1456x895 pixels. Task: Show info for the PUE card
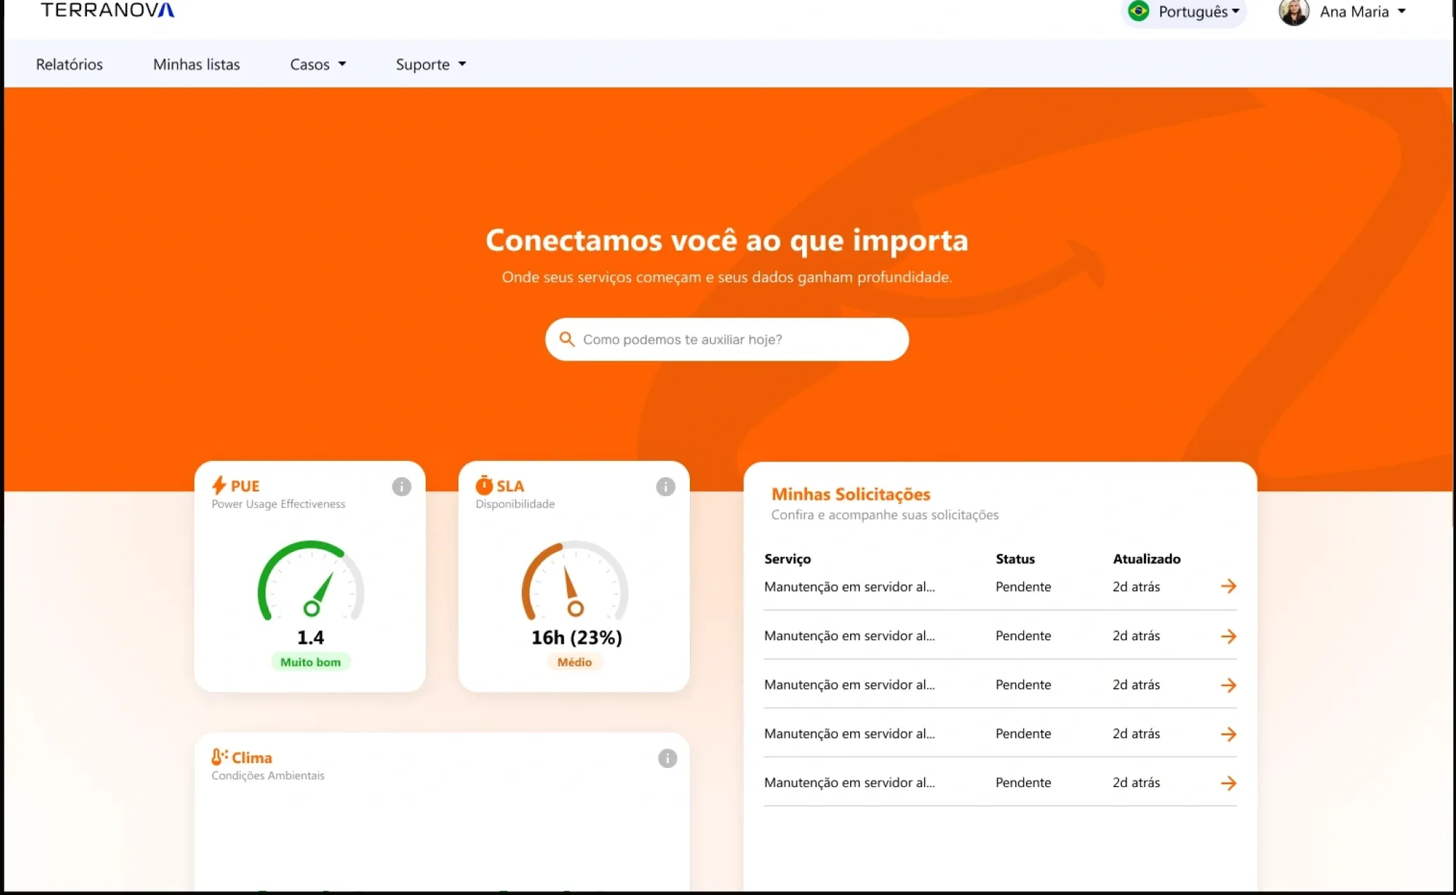402,486
